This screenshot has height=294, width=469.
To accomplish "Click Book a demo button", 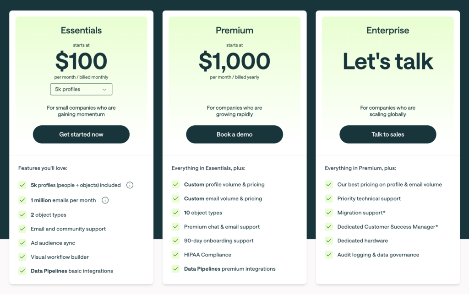I will (x=234, y=134).
